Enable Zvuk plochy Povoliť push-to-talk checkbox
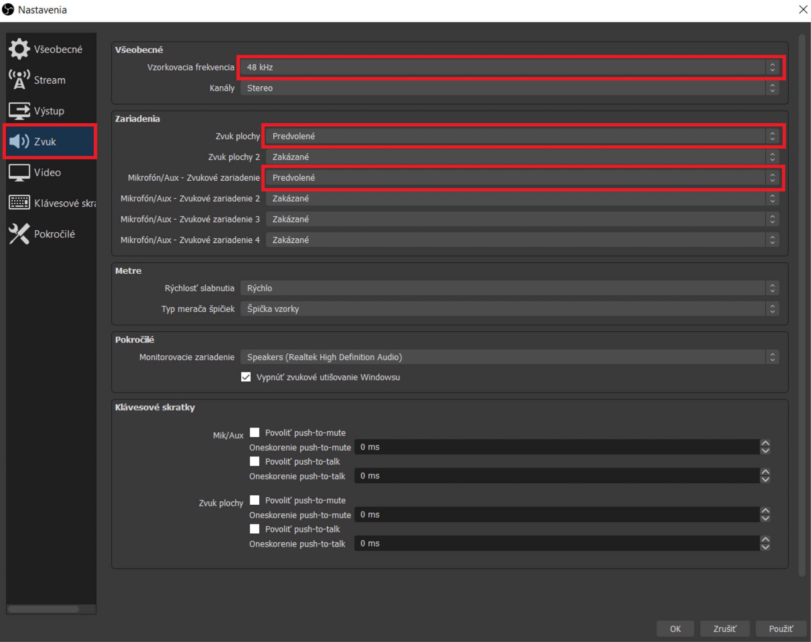Viewport: 811px width, 642px height. 255,529
